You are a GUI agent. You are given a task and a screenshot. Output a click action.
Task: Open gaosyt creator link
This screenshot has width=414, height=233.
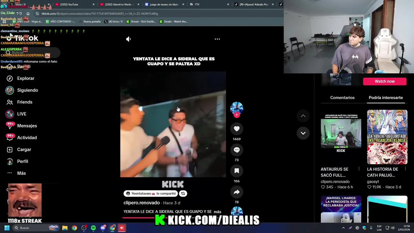click(373, 182)
